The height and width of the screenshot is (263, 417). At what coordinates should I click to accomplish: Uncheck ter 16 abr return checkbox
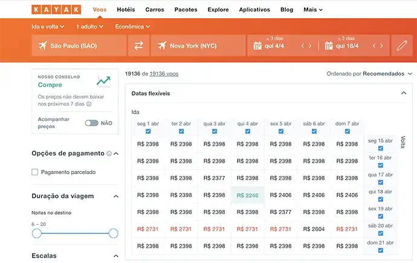(x=381, y=166)
